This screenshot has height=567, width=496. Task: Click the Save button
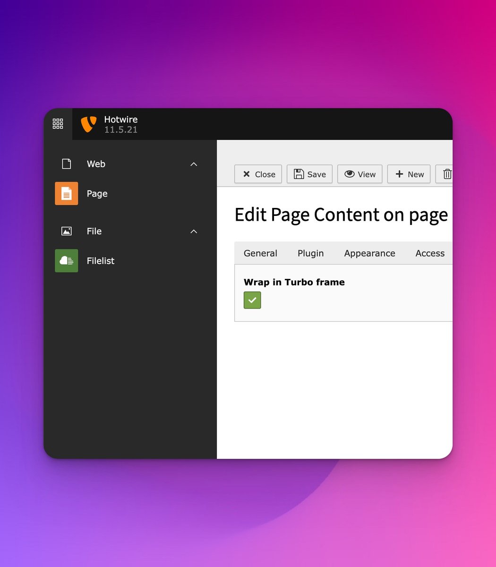click(310, 174)
